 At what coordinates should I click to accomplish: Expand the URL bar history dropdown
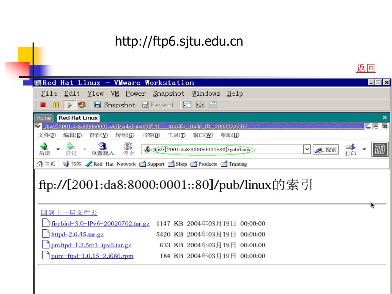307,150
